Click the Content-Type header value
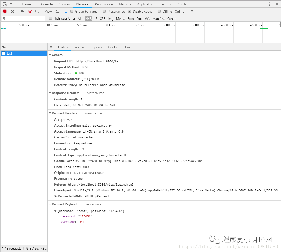This screenshot has height=252, width=281. click(104, 155)
